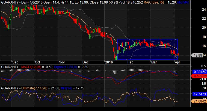207x111 pixels.
Task: Click the blue signal value tag -0.3945
Action: (x=200, y=72)
